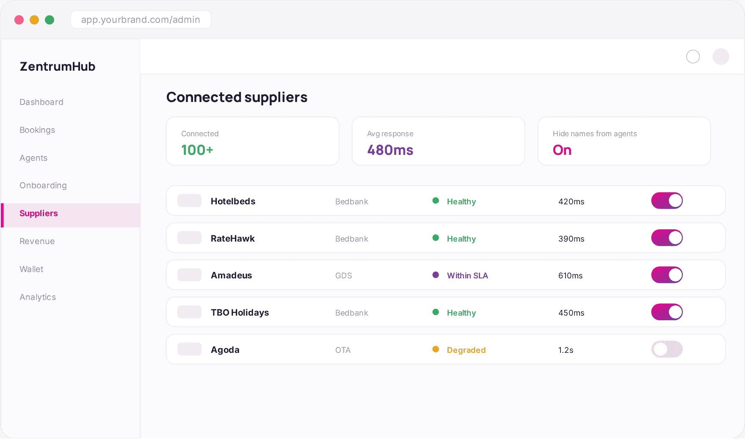Click the OTA type label for Agoda
This screenshot has height=440, width=745.
point(343,350)
